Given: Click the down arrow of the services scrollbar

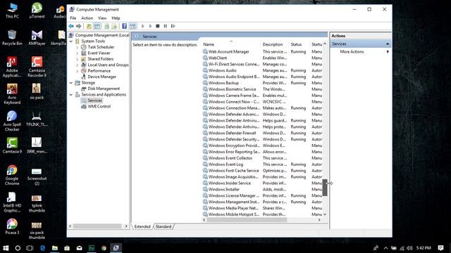Looking at the screenshot, I should (x=325, y=214).
